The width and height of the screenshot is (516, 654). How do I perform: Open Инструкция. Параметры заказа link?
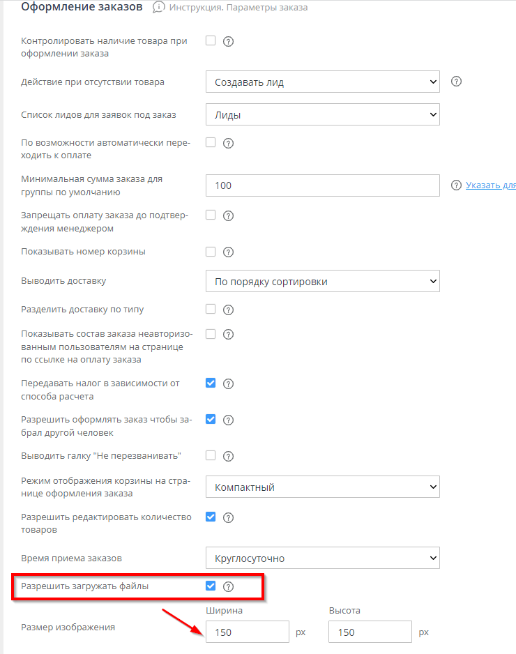pyautogui.click(x=238, y=8)
